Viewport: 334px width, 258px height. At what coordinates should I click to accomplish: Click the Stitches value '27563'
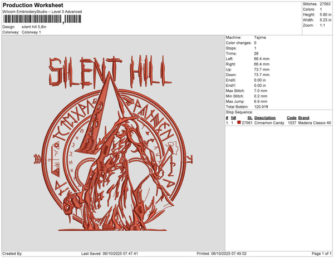pyautogui.click(x=325, y=4)
